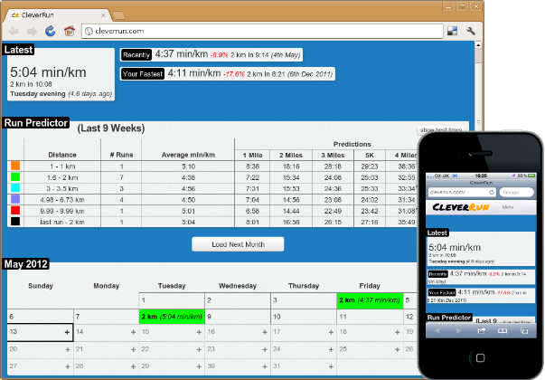The width and height of the screenshot is (545, 380).
Task: Select the May 9 calendar cell
Action: point(238,317)
